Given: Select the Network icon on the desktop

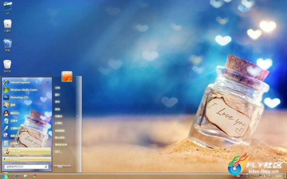Looking at the screenshot, I should (x=7, y=45).
